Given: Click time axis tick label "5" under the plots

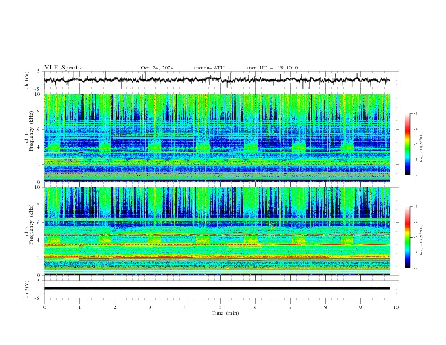Looking at the screenshot, I should point(220,307).
